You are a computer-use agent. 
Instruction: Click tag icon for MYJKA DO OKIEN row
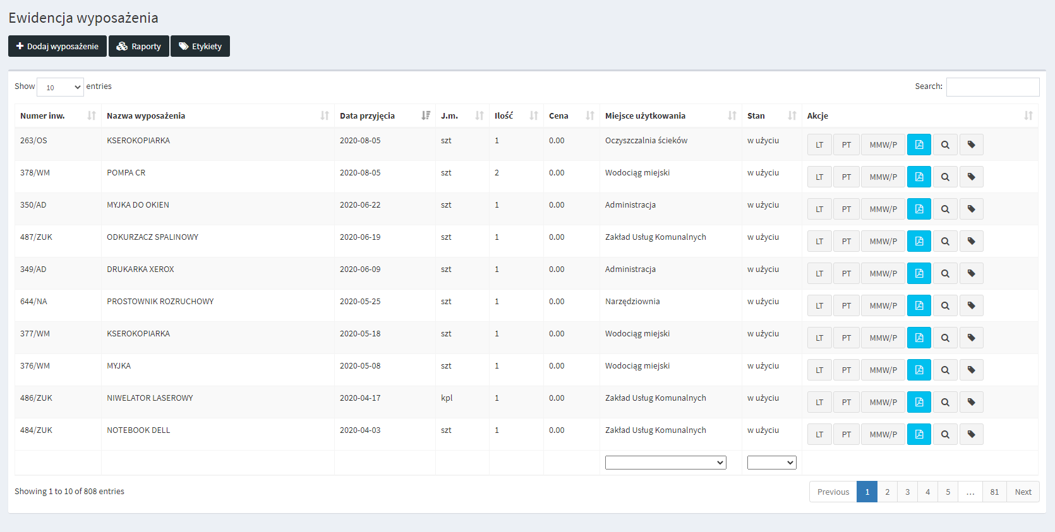tap(971, 209)
